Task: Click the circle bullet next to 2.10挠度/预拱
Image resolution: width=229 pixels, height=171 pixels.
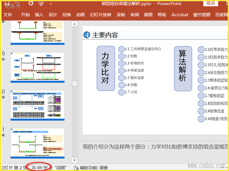Action: click(x=201, y=119)
